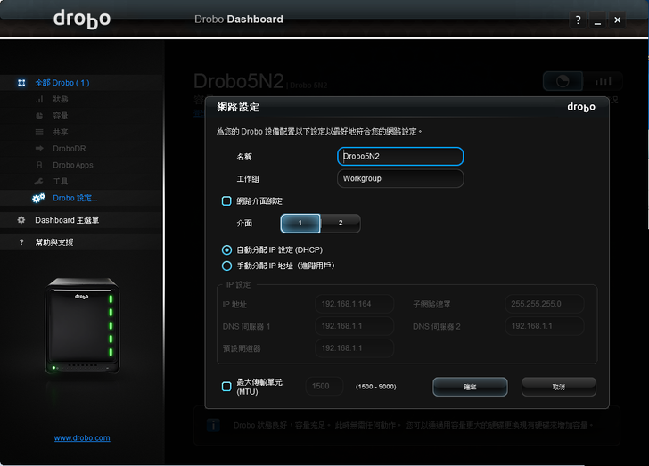This screenshot has width=649, height=466.
Task: Click the DNS server 1 field
Action: (354, 326)
